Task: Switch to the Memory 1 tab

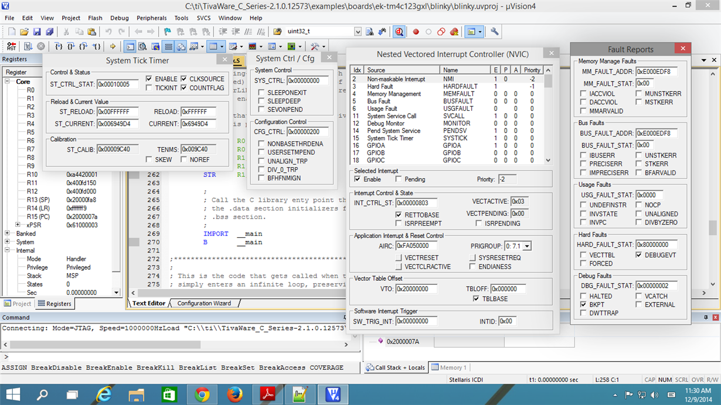Action: [449, 367]
